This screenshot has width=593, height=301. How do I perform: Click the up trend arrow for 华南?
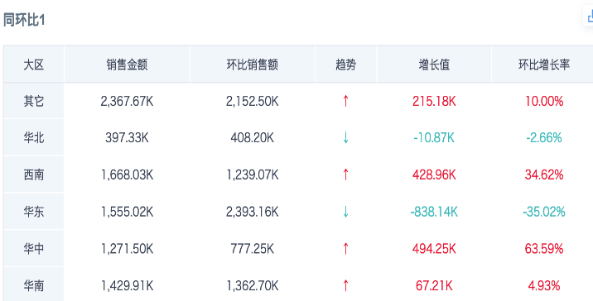(345, 286)
